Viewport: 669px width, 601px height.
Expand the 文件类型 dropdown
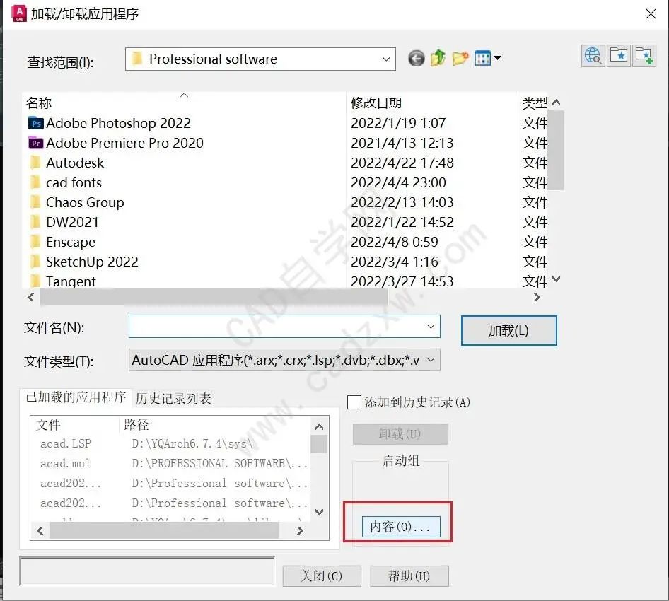pos(431,360)
